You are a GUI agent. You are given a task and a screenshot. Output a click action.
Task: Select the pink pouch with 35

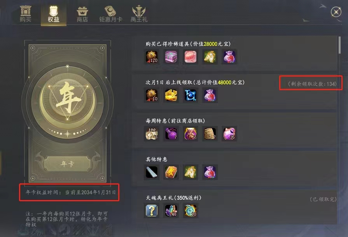click(229, 134)
